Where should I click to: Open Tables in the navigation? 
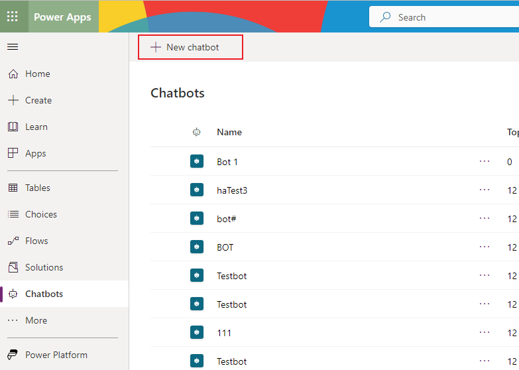[64, 188]
